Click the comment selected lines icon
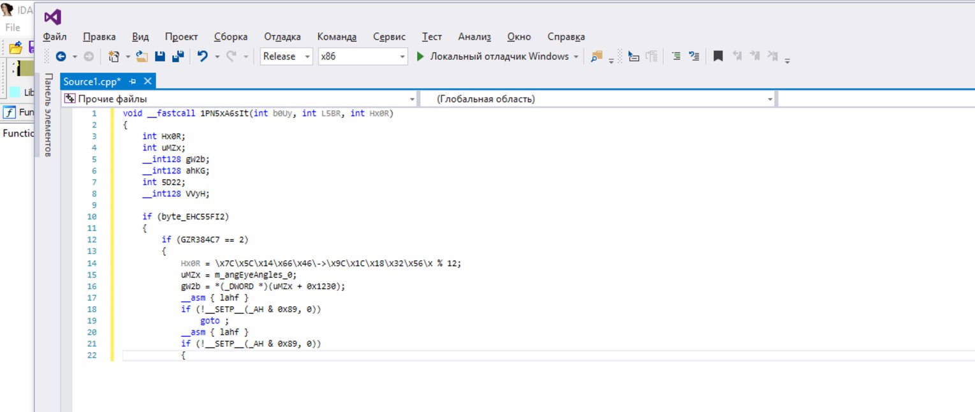This screenshot has height=412, width=975. coord(676,57)
